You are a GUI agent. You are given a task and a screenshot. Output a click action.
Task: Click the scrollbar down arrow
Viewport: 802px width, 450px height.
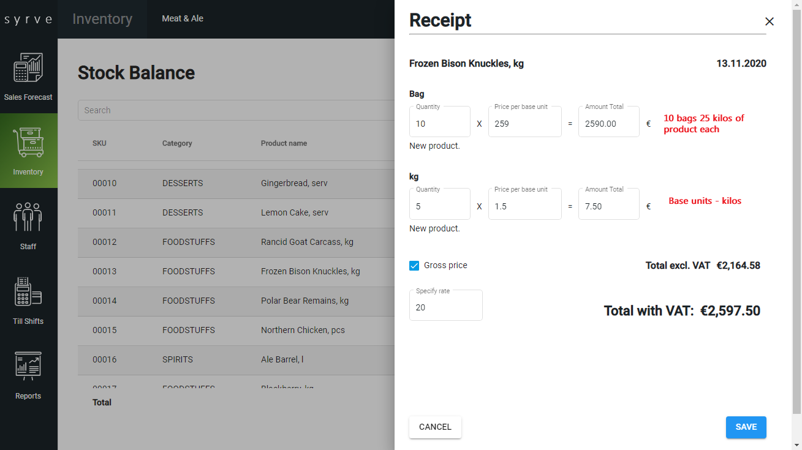796,444
